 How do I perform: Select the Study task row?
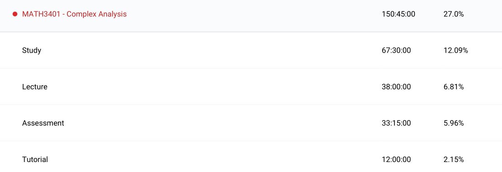click(251, 50)
